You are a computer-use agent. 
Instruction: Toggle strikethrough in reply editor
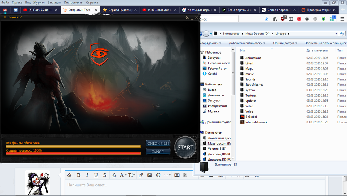[105, 175]
